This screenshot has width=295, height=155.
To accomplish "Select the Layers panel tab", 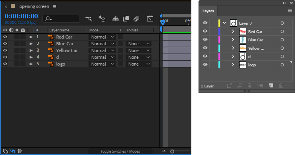I will (x=208, y=11).
